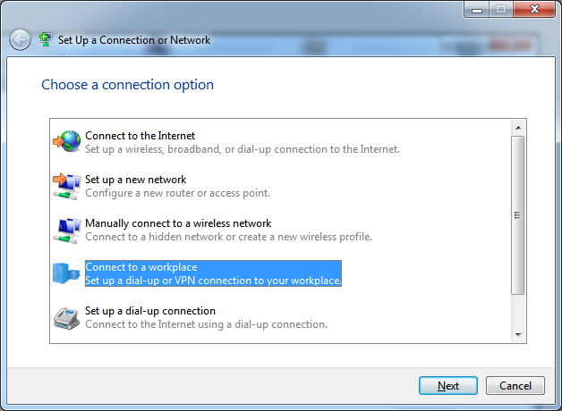Select the Connect to the Internet option
The image size is (562, 411).
(x=243, y=142)
